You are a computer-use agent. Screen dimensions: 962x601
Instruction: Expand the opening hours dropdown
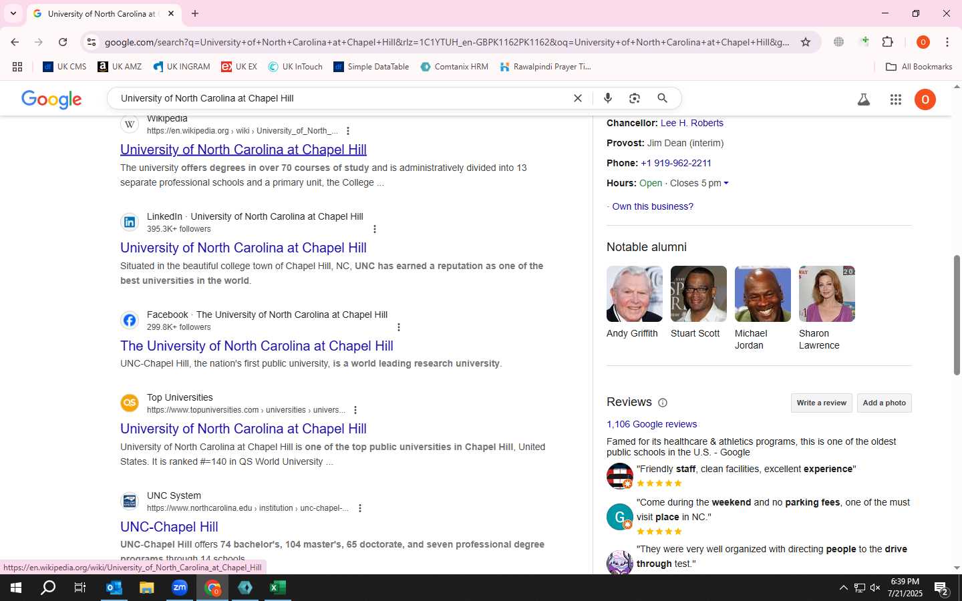pos(726,183)
